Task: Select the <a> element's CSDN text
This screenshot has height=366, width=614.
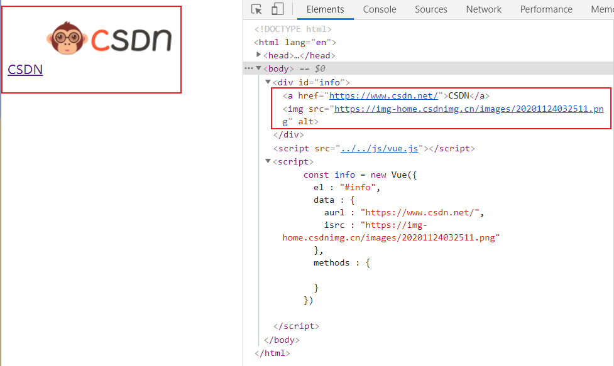Action: (x=459, y=96)
